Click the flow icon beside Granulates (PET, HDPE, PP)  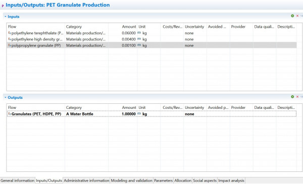click(x=10, y=114)
